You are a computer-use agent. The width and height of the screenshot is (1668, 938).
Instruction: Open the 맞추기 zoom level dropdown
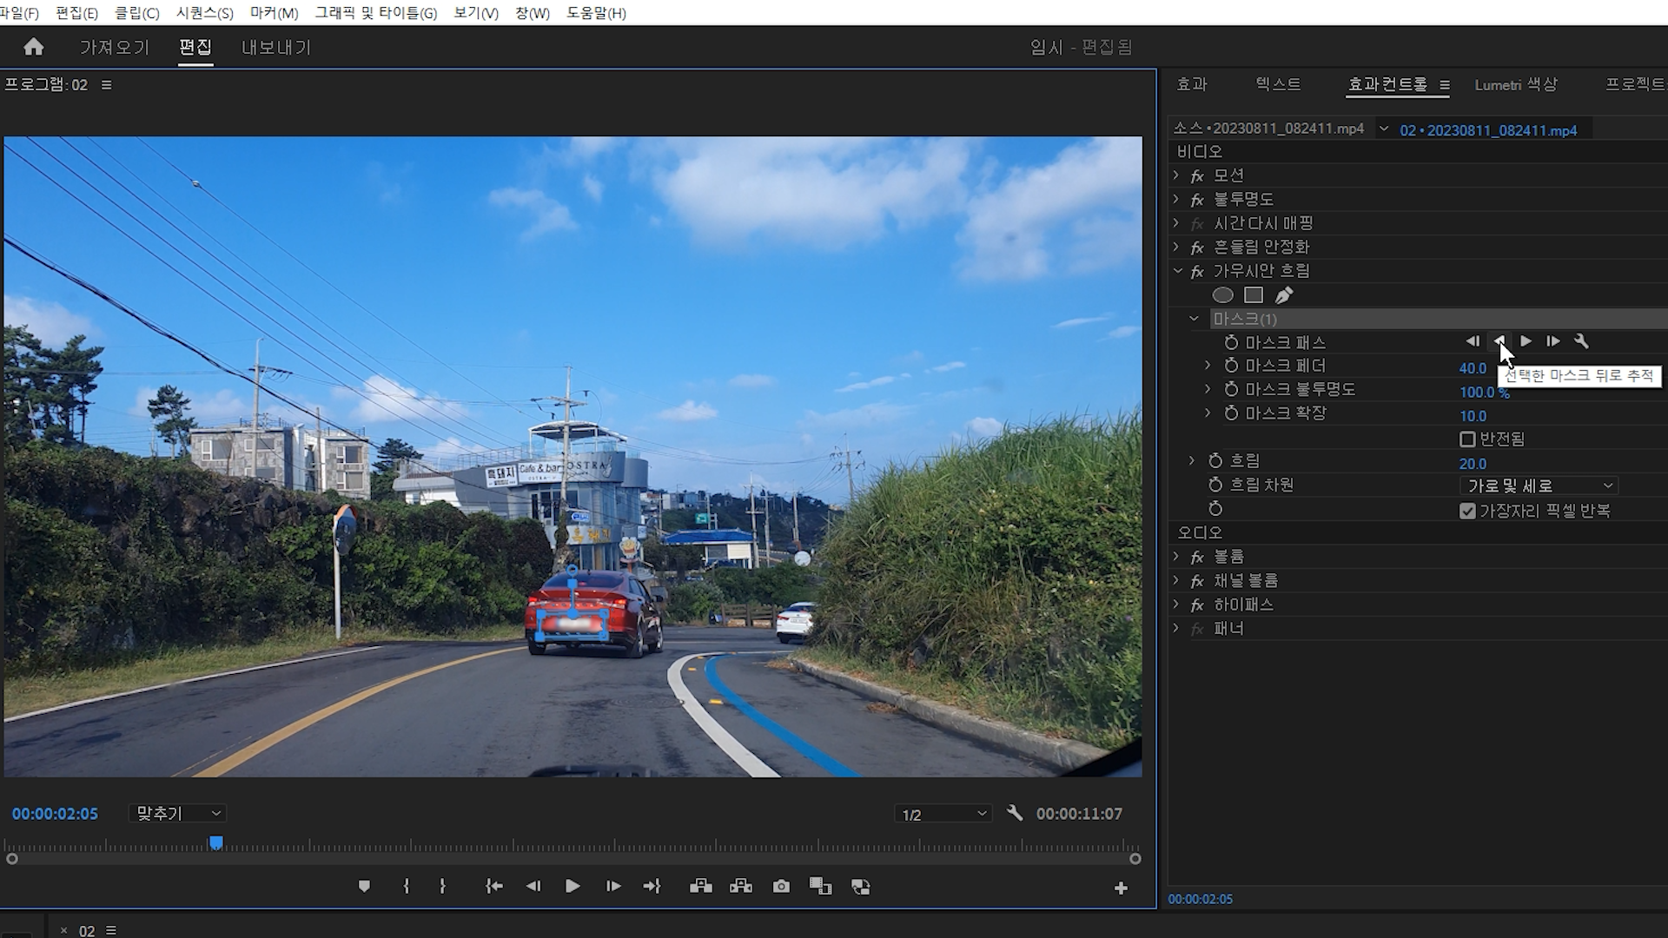point(177,814)
